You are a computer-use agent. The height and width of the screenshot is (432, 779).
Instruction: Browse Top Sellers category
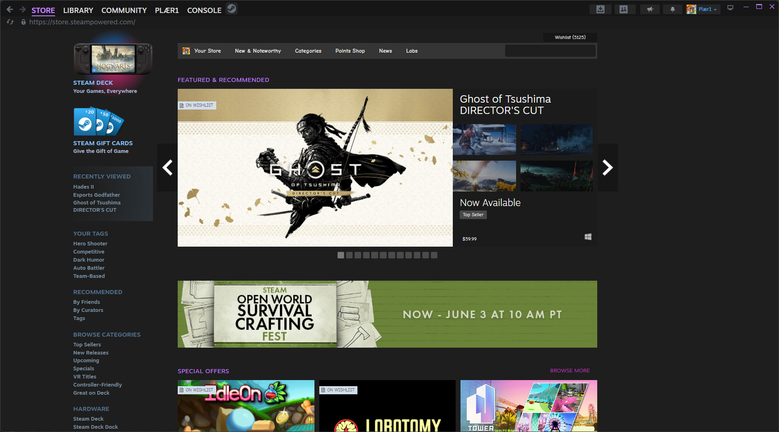[87, 345]
